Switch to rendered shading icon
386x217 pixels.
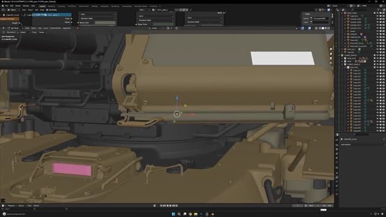point(328,28)
